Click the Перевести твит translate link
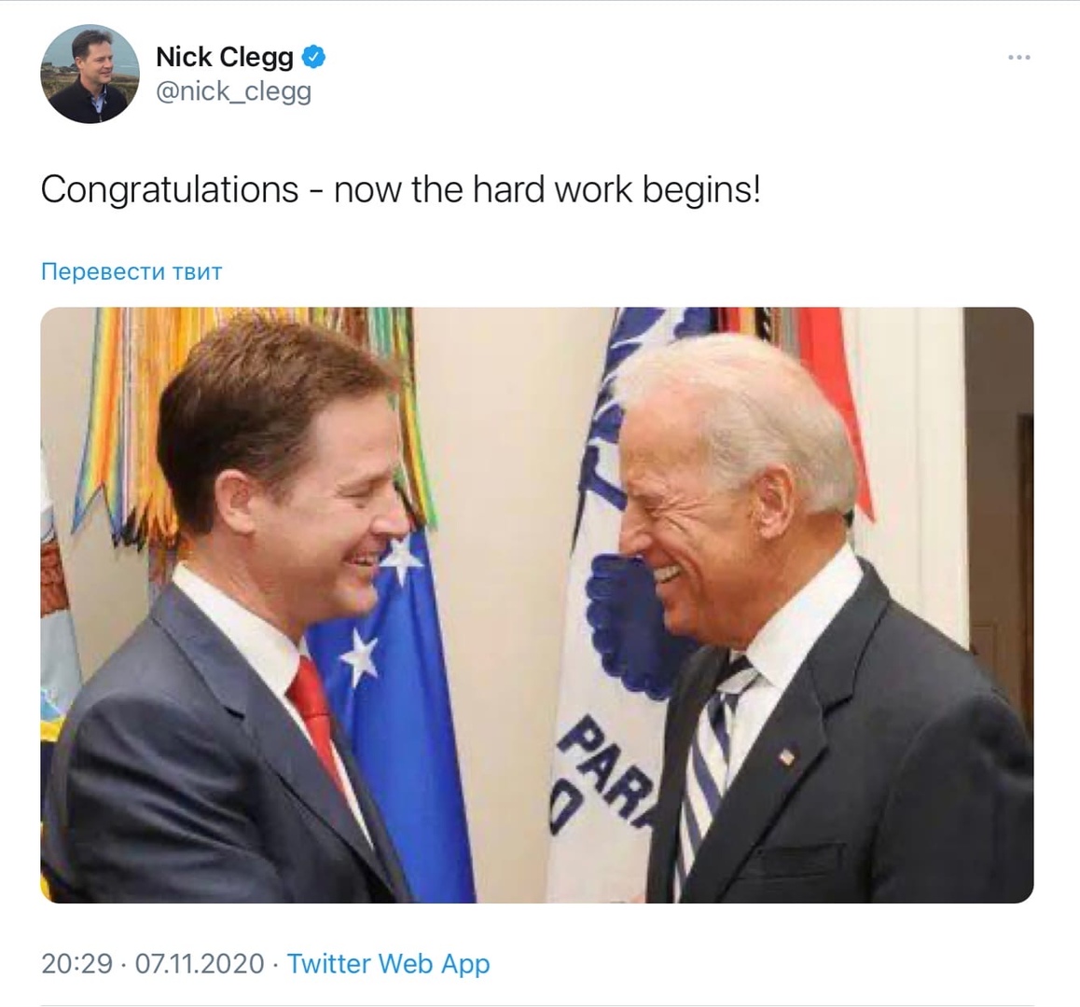The image size is (1080, 1007). (132, 271)
